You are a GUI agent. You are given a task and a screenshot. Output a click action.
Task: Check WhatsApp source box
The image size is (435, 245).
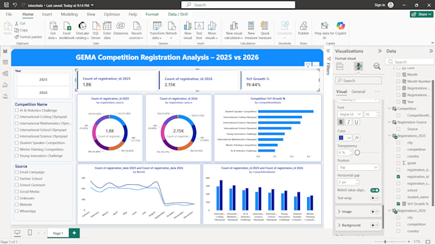tap(17, 211)
